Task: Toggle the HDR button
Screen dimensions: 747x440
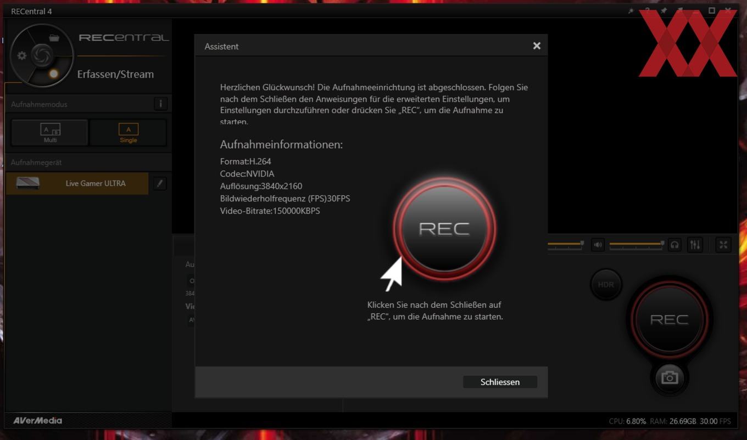Action: pyautogui.click(x=606, y=285)
